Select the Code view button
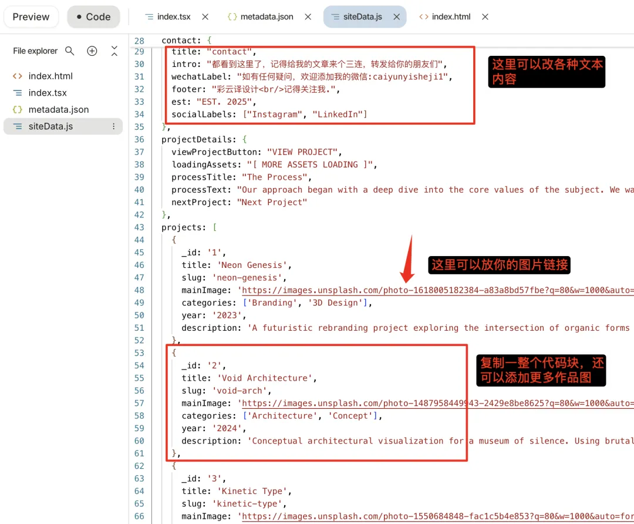Viewport: 634px width, 524px height. click(93, 17)
